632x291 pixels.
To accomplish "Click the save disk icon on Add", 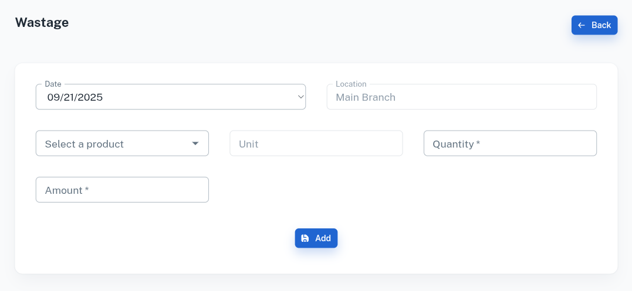I will [305, 238].
